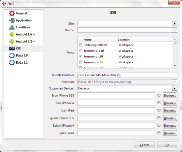Screen dimensions: 182x152
Task: Select the freemono-b.ttf file name
Action: click(x=94, y=51)
